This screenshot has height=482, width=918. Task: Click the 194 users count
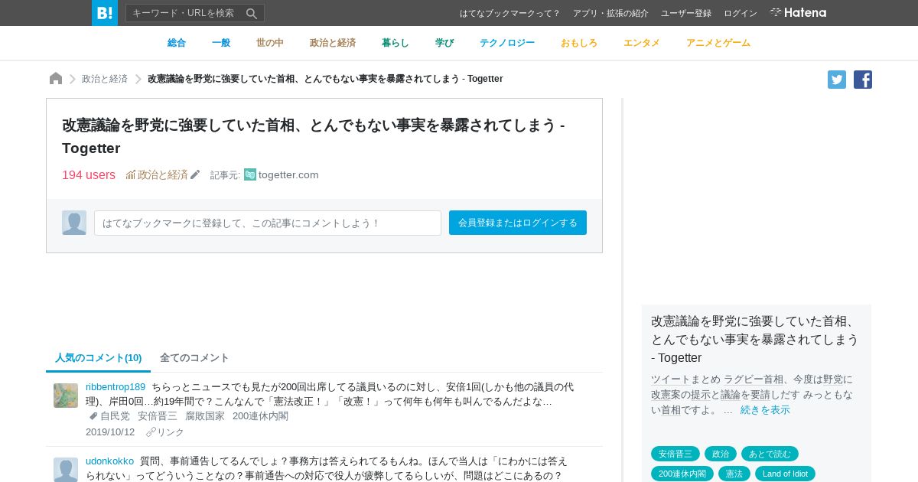(x=89, y=174)
